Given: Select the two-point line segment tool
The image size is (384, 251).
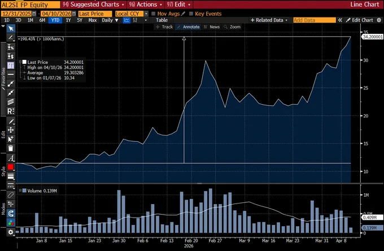Looking at the screenshot, I should tap(11, 84).
